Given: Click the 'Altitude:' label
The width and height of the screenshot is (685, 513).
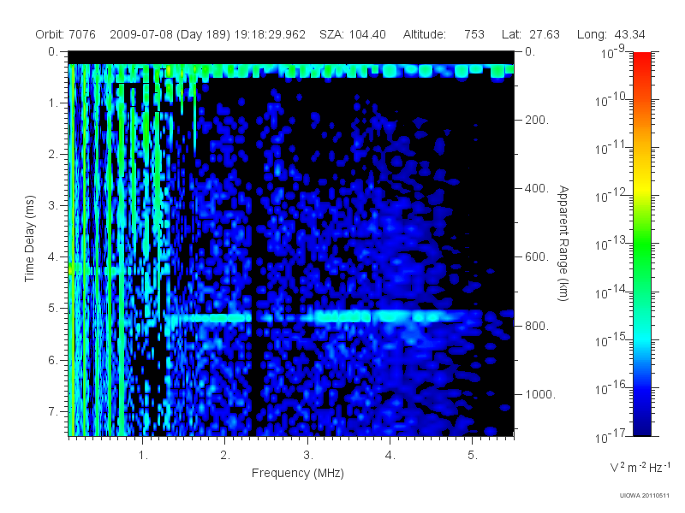Looking at the screenshot, I should click(425, 34).
